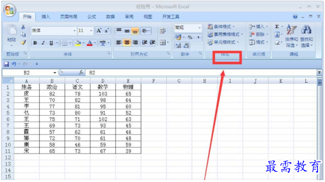This screenshot has height=182, width=325.
Task: Increase indent icon
Action: (x=152, y=43)
